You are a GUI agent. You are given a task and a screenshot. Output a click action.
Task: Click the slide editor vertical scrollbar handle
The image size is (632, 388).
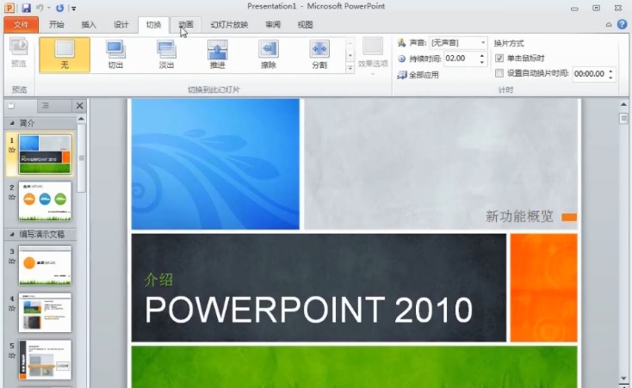pyautogui.click(x=623, y=118)
